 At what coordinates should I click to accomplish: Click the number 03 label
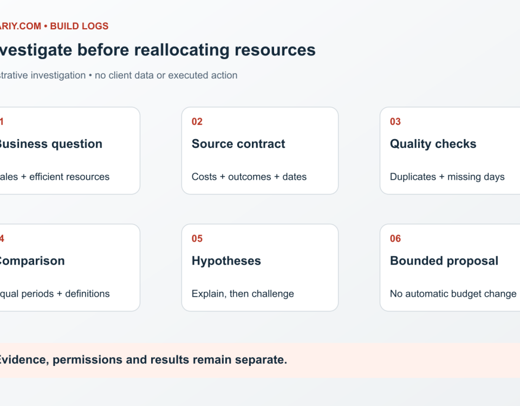[x=395, y=122]
